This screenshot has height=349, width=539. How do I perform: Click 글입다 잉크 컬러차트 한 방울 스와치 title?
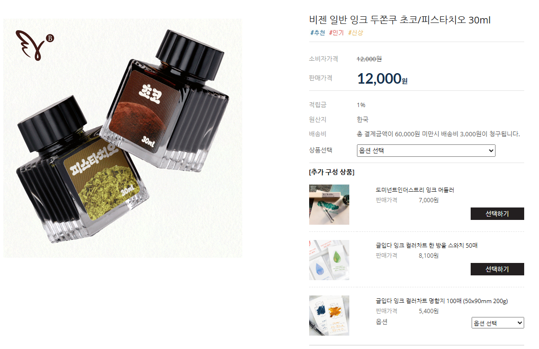click(426, 245)
